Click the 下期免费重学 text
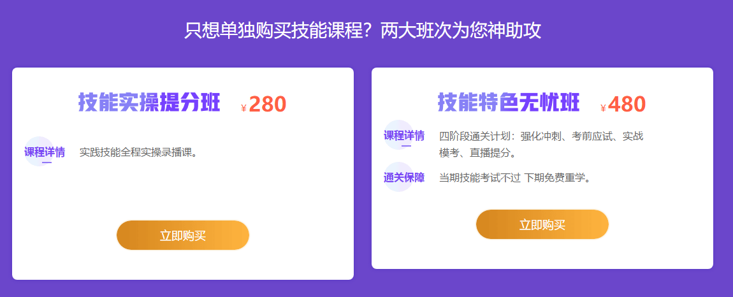Screen dimensions: 733x297 tap(556, 178)
